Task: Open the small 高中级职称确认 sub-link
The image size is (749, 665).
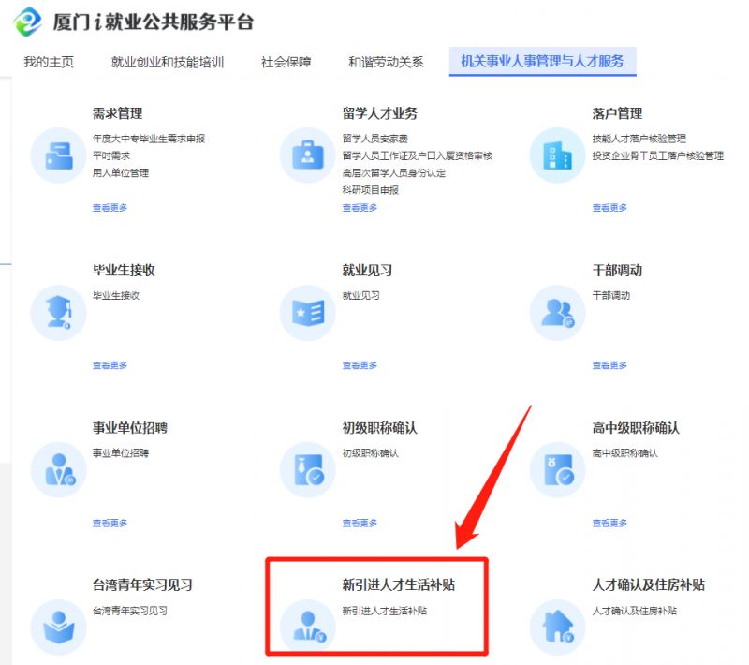Action: pyautogui.click(x=624, y=453)
